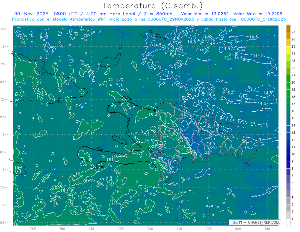The height and width of the screenshot is (232, 300).
Task: Click the "73W" longitude axis label
Action: 121,228
